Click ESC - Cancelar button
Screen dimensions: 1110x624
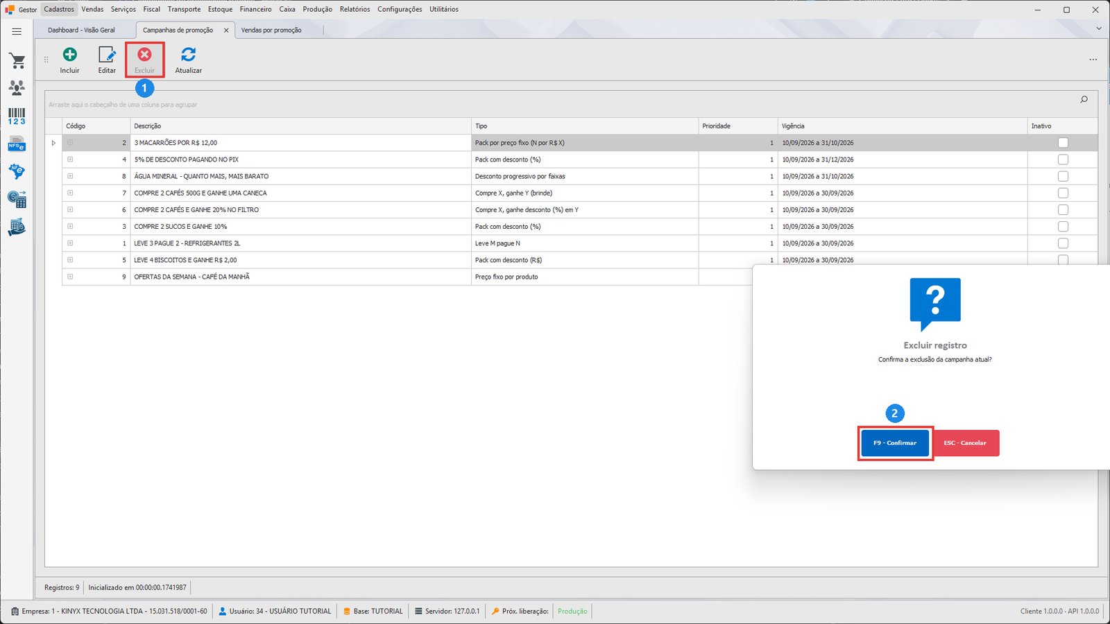(965, 443)
